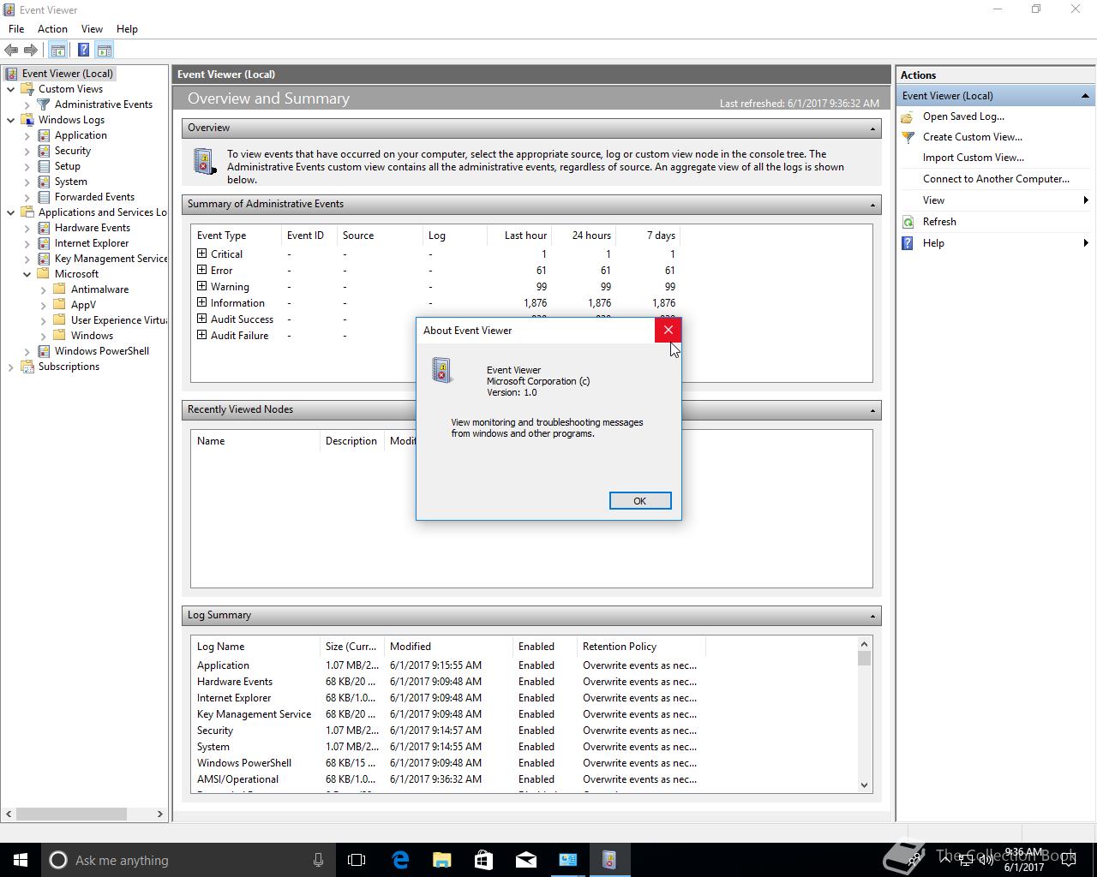Collapse the Windows Logs tree node

tap(11, 120)
